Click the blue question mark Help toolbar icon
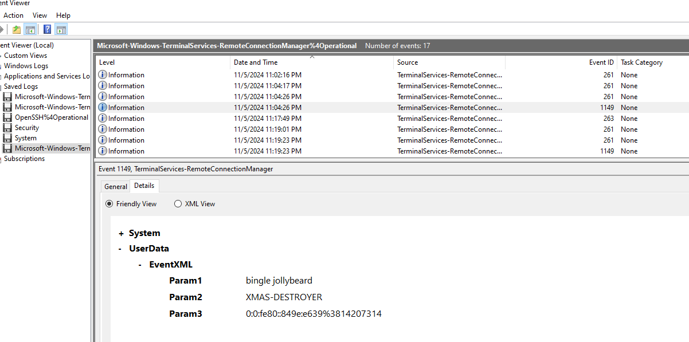The image size is (689, 342). (48, 30)
